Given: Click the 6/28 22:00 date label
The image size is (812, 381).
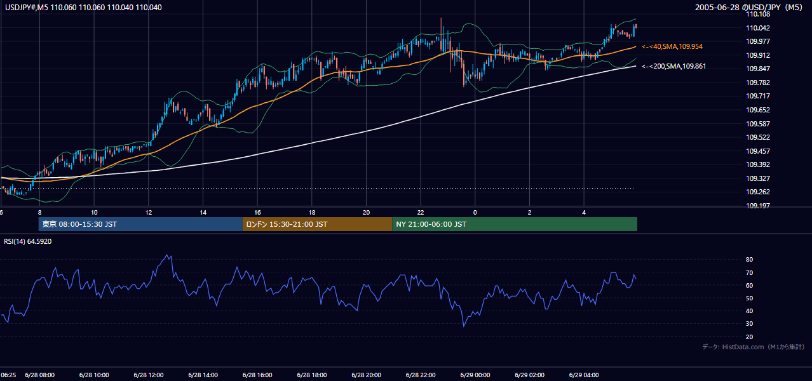Looking at the screenshot, I should [421, 375].
